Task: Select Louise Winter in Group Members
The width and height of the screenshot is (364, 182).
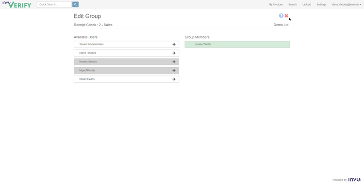Action: (237, 44)
